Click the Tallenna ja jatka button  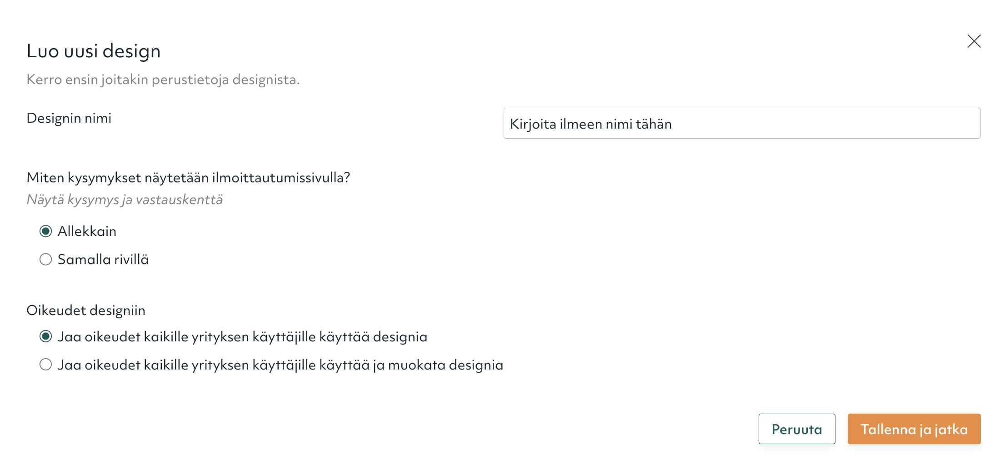click(914, 429)
